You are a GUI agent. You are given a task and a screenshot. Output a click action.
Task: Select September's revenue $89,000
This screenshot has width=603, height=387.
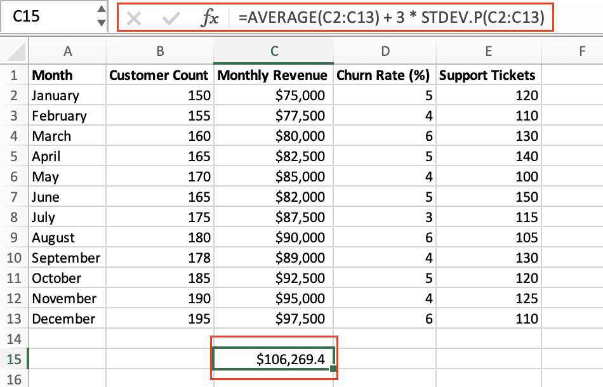coord(274,258)
